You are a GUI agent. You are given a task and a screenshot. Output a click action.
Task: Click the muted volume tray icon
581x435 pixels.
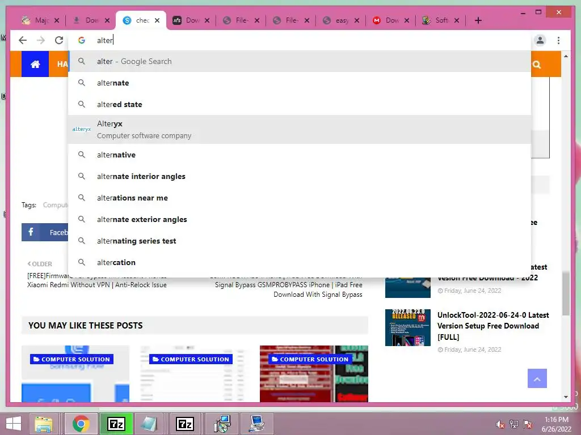[x=500, y=424]
